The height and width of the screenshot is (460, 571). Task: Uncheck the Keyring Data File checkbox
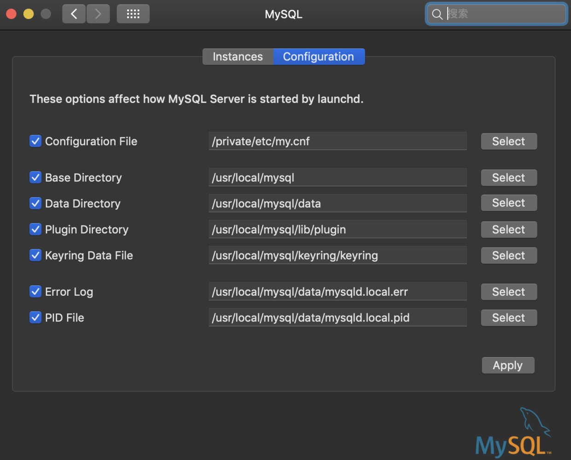pyautogui.click(x=35, y=255)
